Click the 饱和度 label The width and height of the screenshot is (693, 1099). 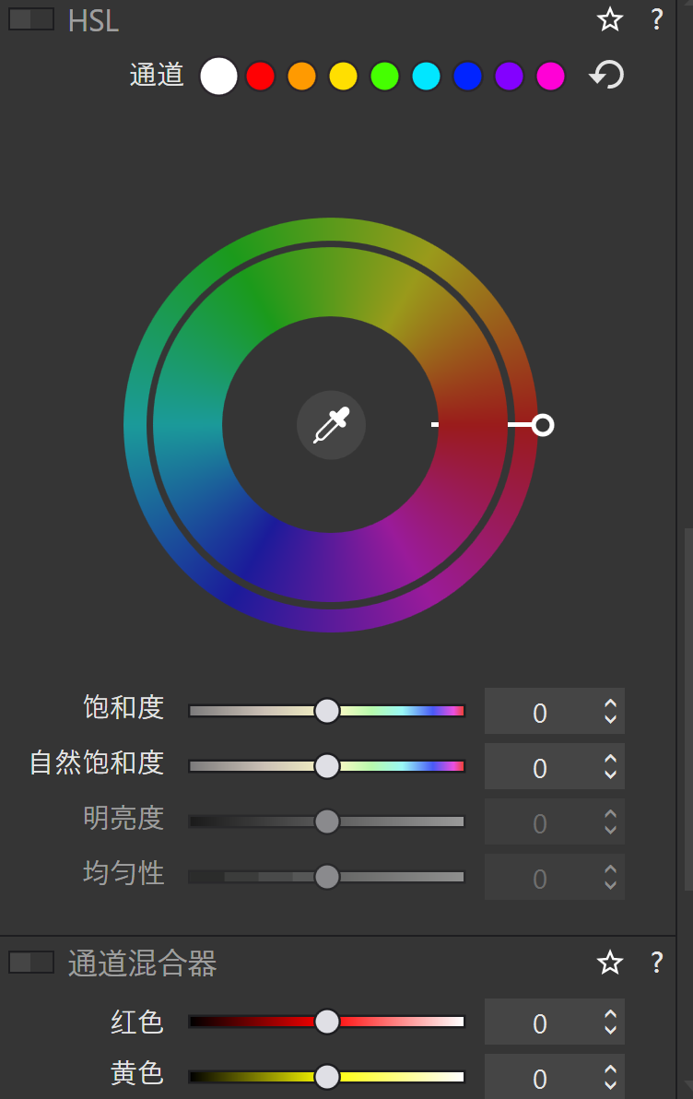pyautogui.click(x=123, y=707)
